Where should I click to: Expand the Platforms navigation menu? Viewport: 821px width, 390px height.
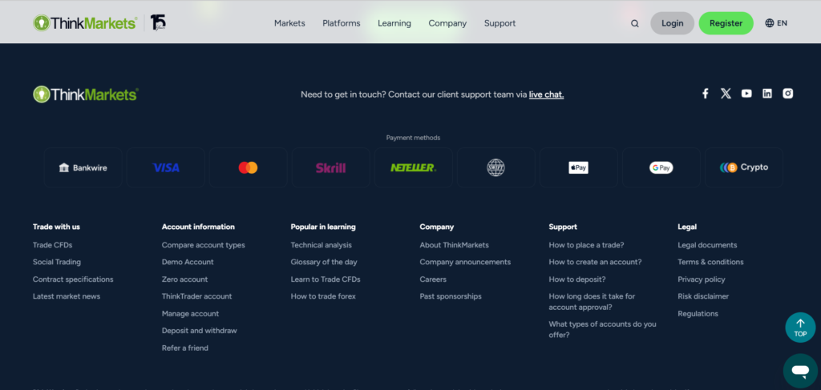click(342, 23)
